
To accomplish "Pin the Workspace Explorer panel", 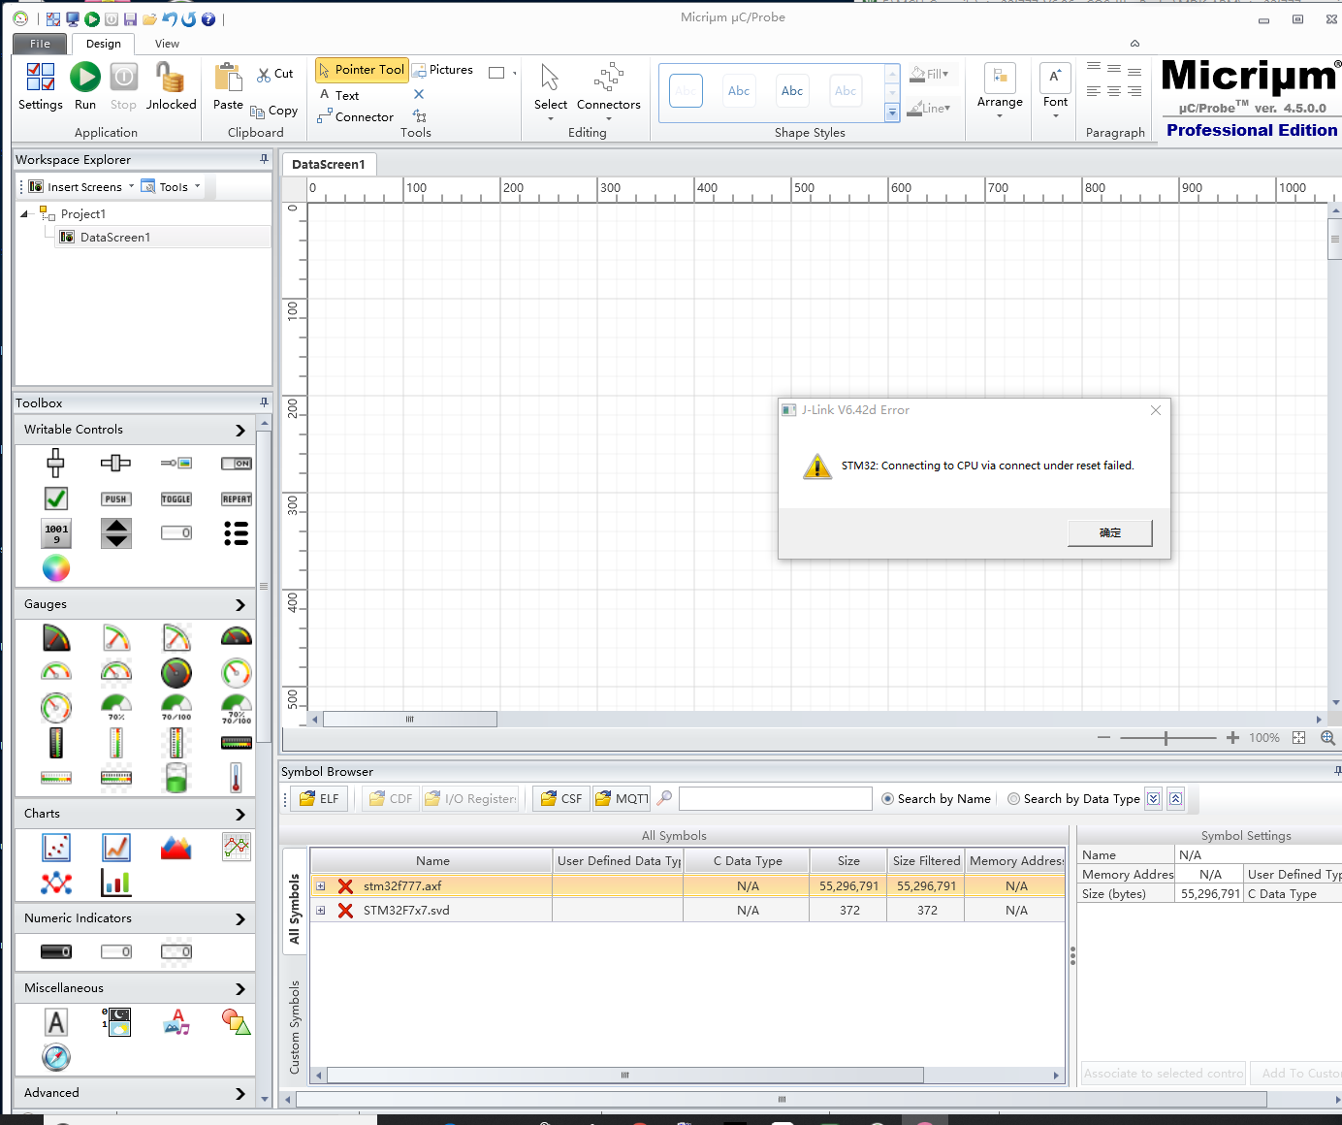I will pos(264,159).
